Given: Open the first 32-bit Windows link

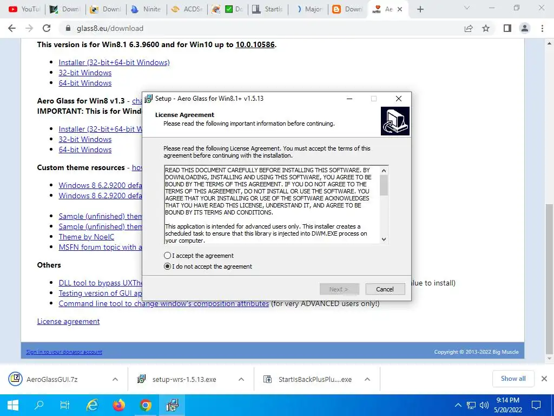Looking at the screenshot, I should 85,73.
